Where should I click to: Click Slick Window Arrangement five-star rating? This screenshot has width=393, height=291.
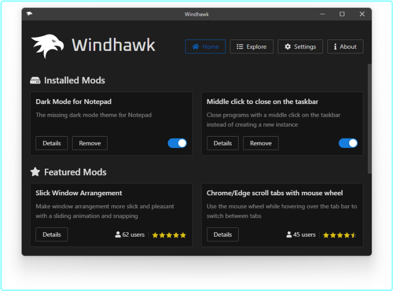click(x=169, y=235)
